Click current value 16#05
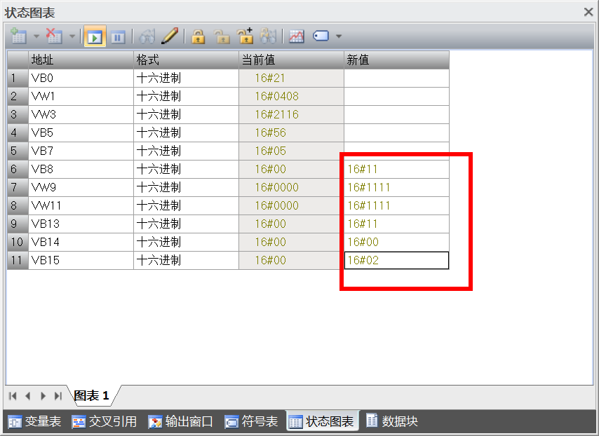 [291, 151]
